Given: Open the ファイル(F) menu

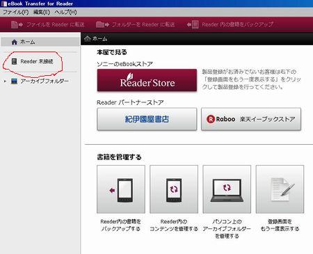Looking at the screenshot, I should click(15, 12).
